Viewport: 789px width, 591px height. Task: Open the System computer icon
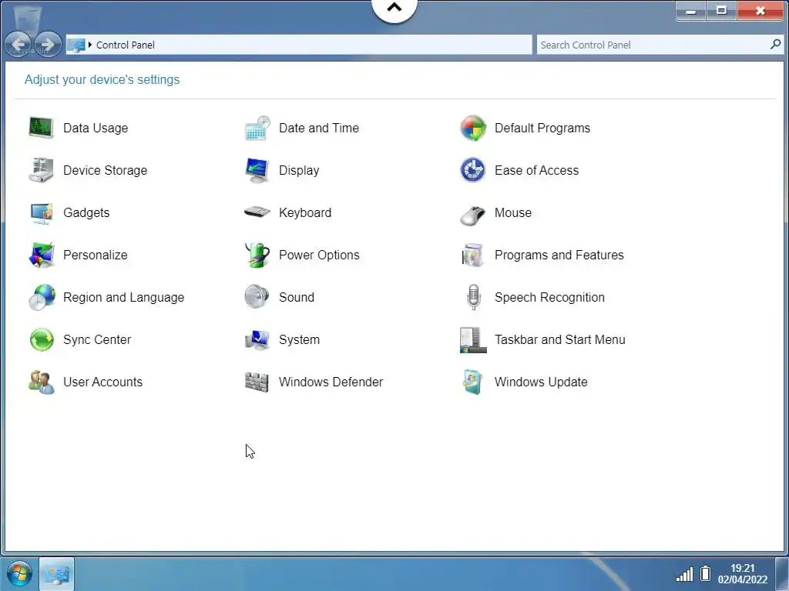tap(257, 339)
